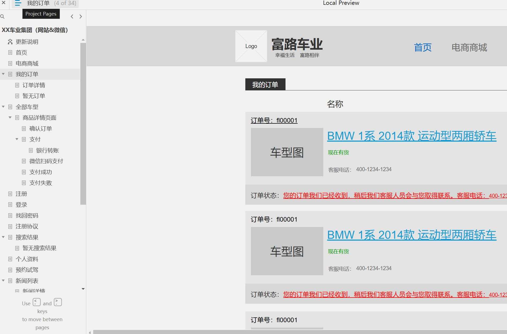Click the search magnifier icon in sidebar
This screenshot has width=507, height=334.
(3, 17)
